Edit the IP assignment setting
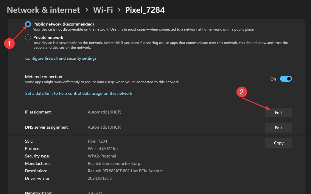311x194 pixels. [x=278, y=113]
